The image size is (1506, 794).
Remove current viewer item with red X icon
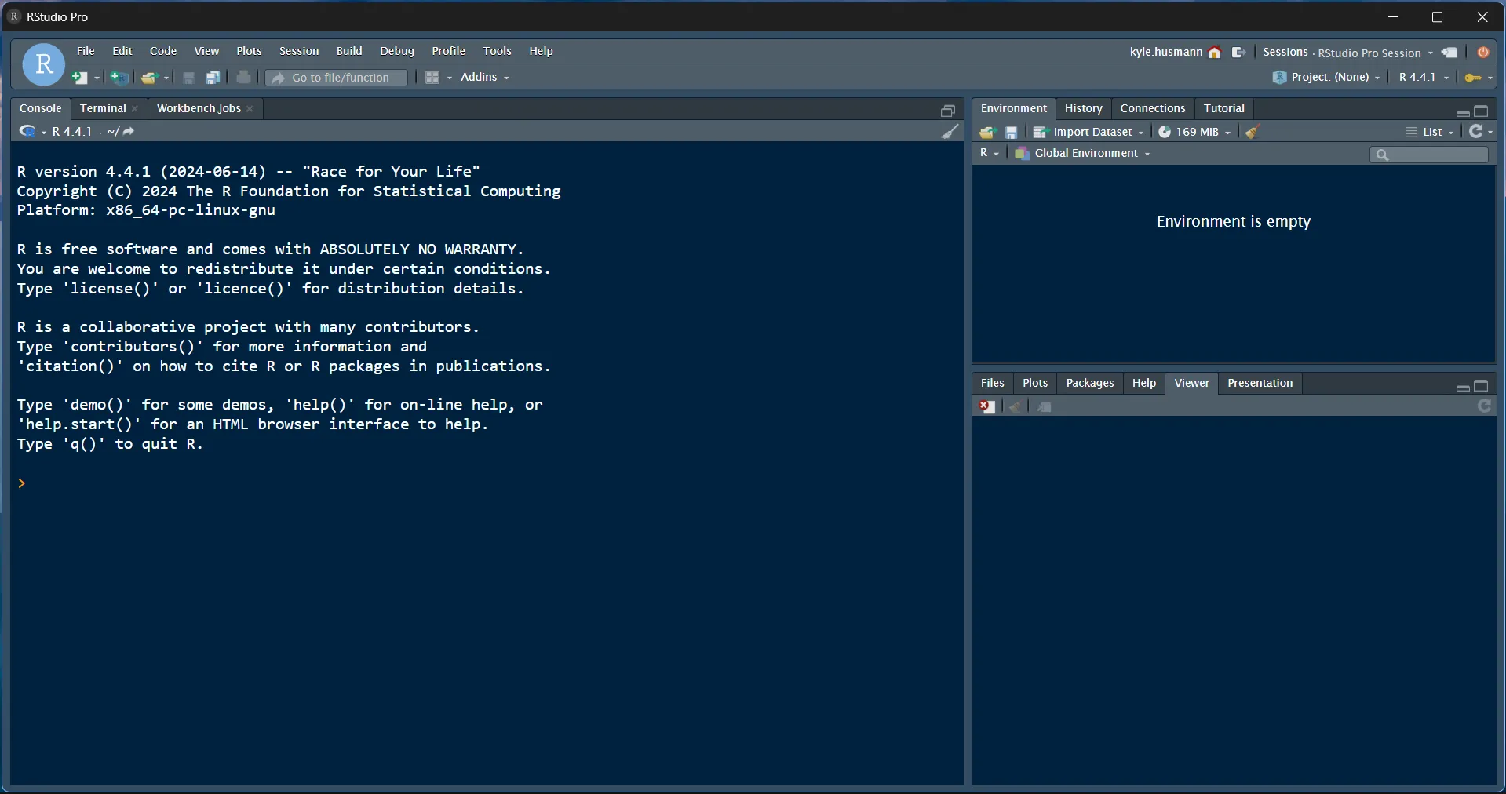(987, 406)
